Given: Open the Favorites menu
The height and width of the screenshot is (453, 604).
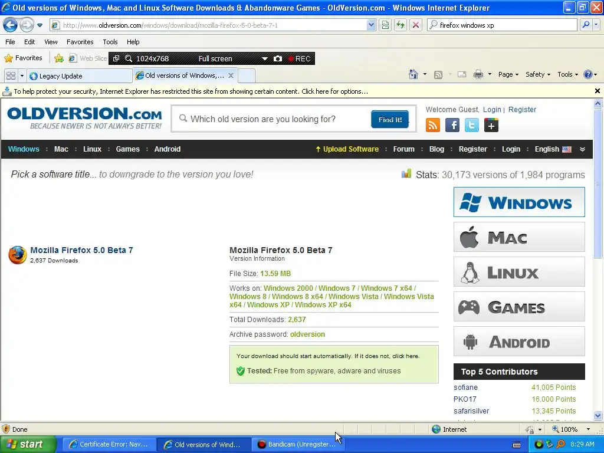Looking at the screenshot, I should [x=80, y=42].
